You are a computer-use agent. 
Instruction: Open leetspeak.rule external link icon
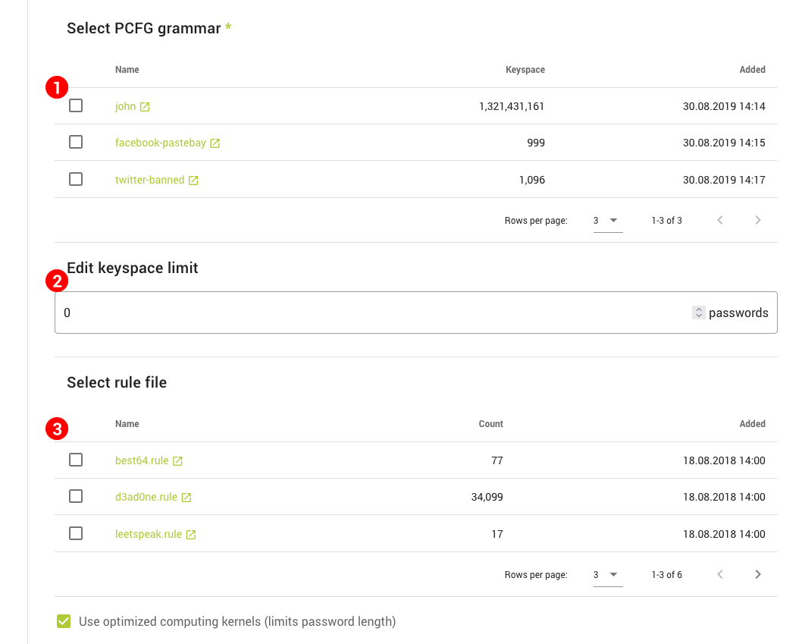tap(191, 535)
